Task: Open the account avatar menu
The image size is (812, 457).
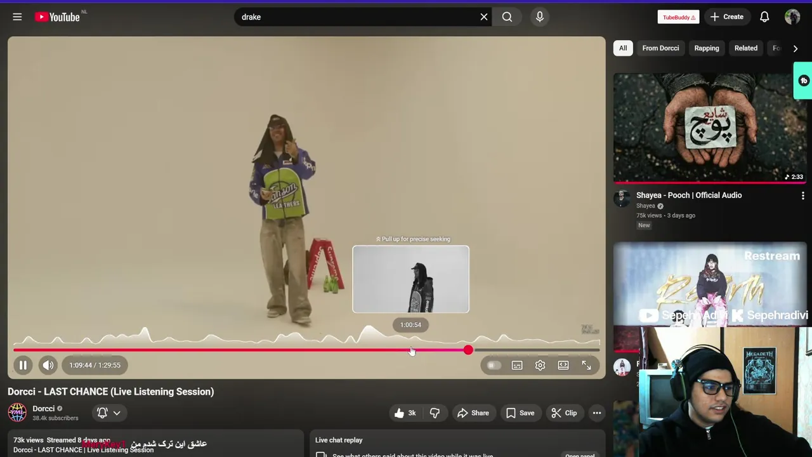Action: [x=792, y=17]
